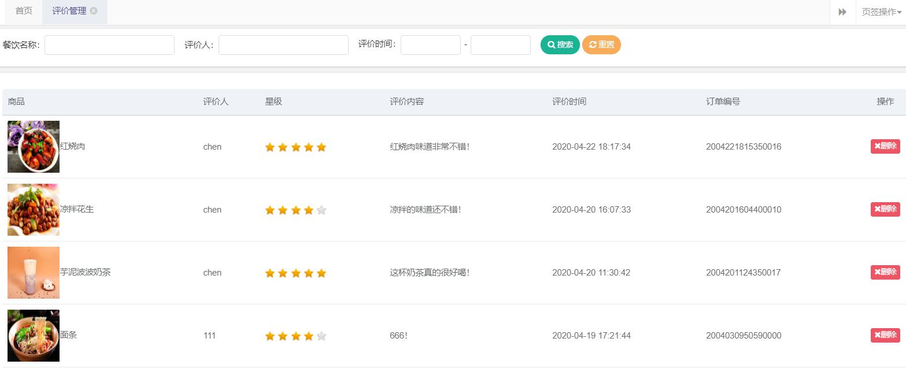This screenshot has width=906, height=368.
Task: Open the 评价时间 end date field
Action: pos(501,45)
